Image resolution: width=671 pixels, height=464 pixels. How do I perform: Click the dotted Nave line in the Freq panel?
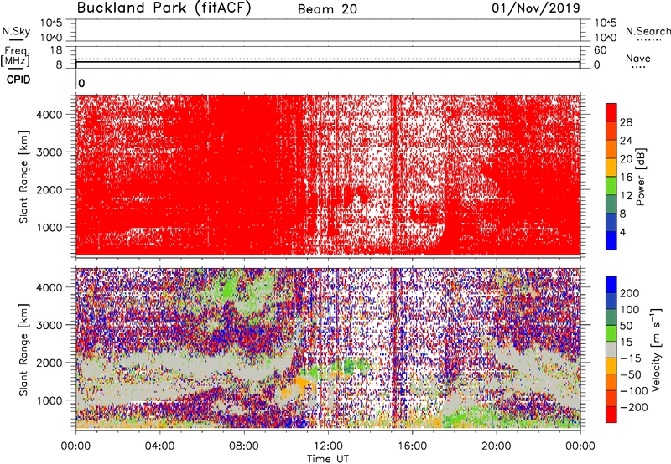pos(328,59)
